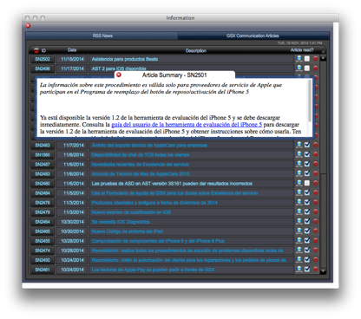Image resolution: width=361 pixels, height=319 pixels.
Task: Select GSX Communication Articles tab
Action: pos(253,36)
